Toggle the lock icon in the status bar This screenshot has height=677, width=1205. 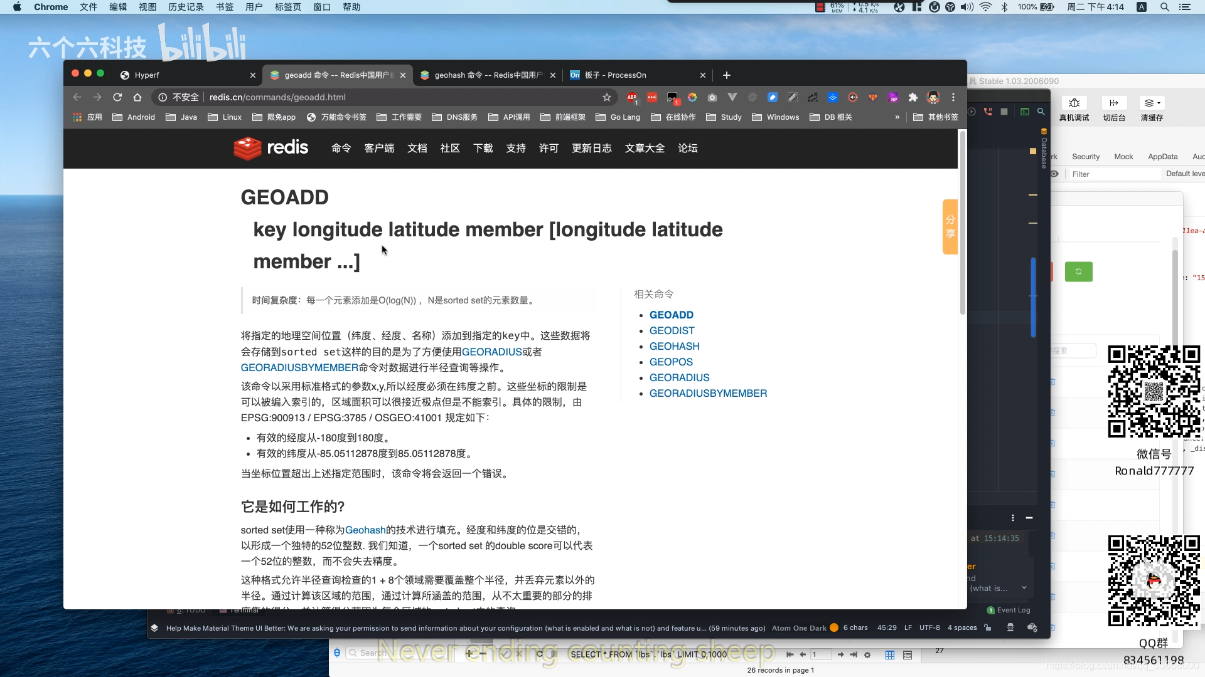[988, 627]
